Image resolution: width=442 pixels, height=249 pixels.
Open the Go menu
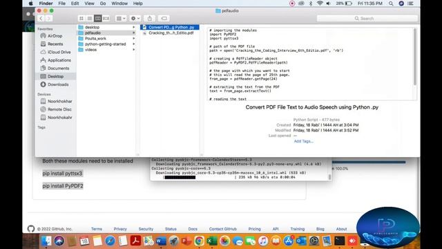(x=103, y=3)
